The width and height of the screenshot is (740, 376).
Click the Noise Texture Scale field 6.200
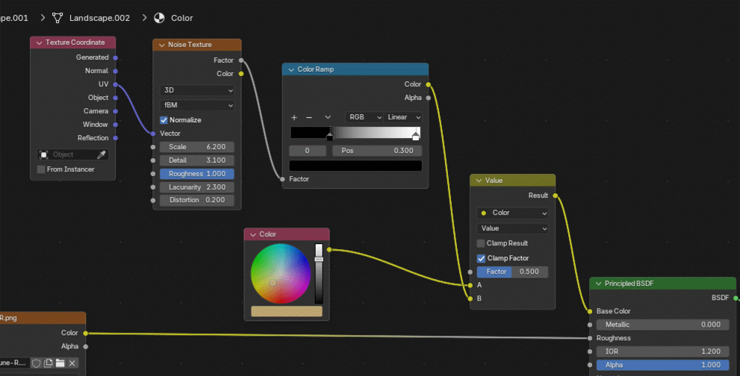(x=197, y=147)
